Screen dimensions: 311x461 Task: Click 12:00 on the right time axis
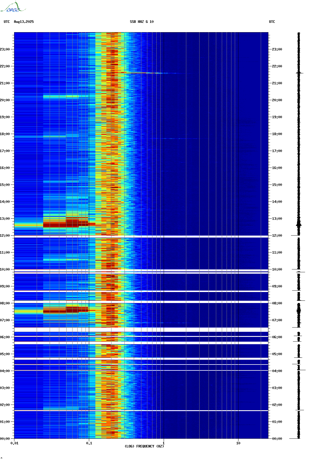(x=277, y=236)
